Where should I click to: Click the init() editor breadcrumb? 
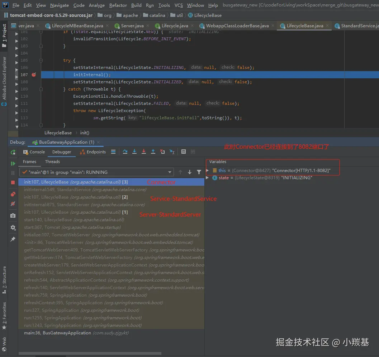[85, 133]
